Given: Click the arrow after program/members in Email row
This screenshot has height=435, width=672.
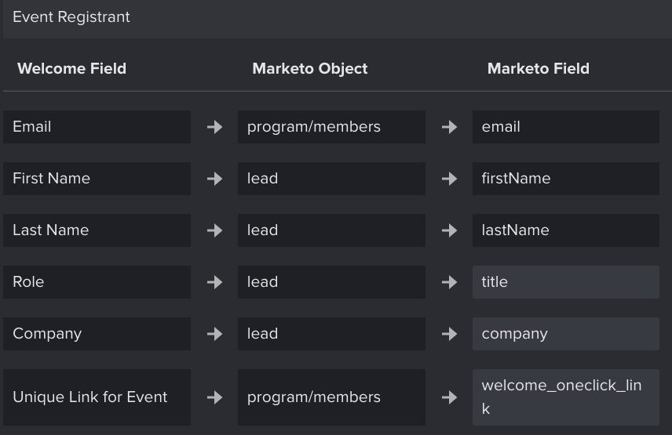Looking at the screenshot, I should tap(449, 127).
